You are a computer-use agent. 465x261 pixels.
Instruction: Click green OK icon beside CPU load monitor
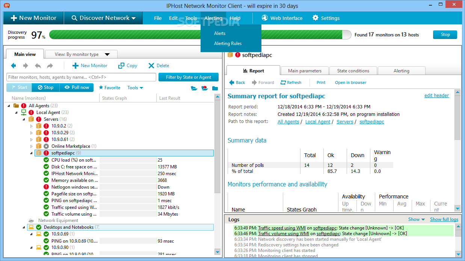(x=46, y=160)
